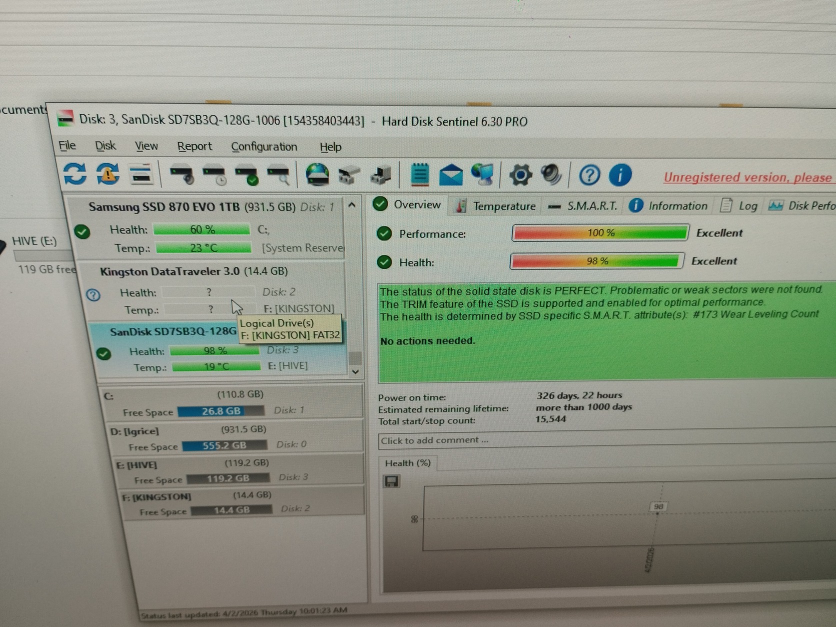Image resolution: width=836 pixels, height=627 pixels.
Task: Open help via the question mark icon
Action: tap(589, 175)
